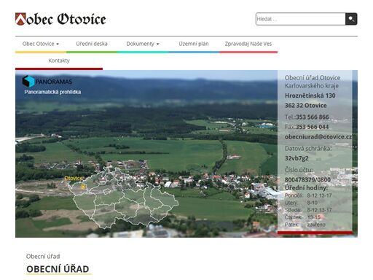
Task: Click the Čtvrtek 13-15 hours row
Action: [x=302, y=217]
